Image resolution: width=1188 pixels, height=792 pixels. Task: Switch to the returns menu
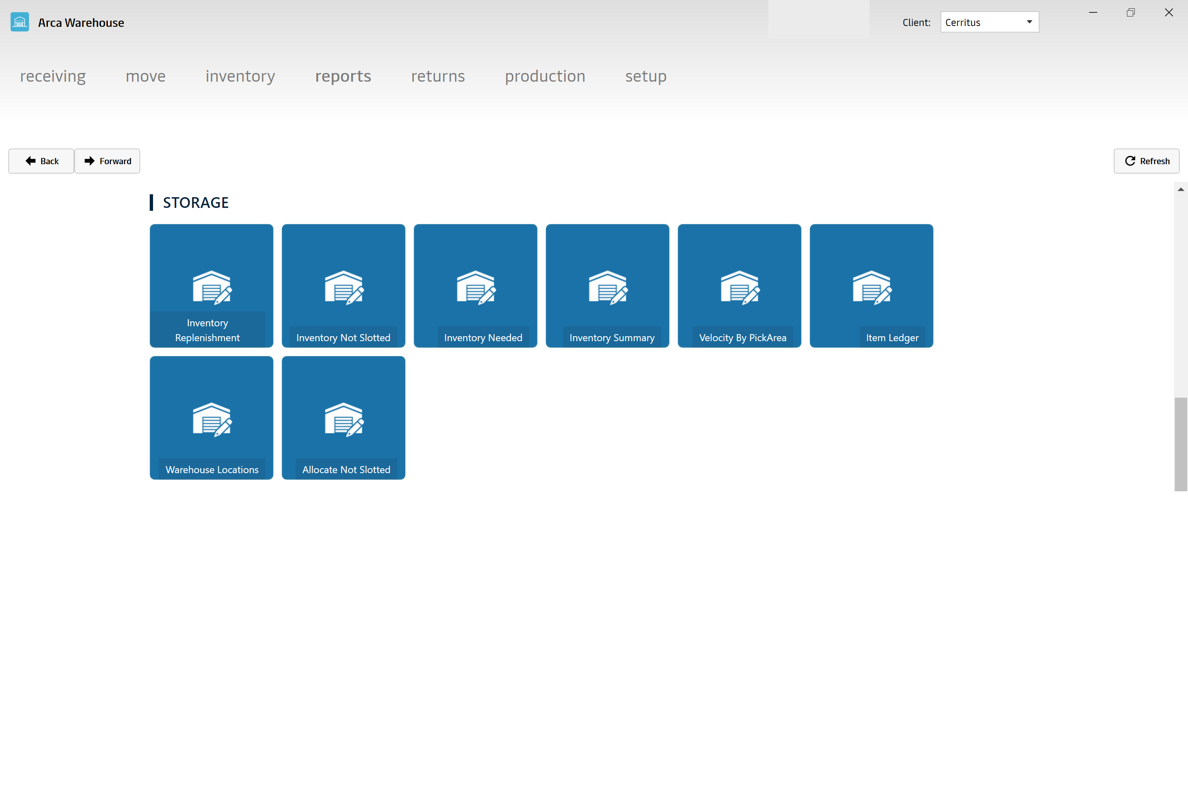[x=438, y=76]
